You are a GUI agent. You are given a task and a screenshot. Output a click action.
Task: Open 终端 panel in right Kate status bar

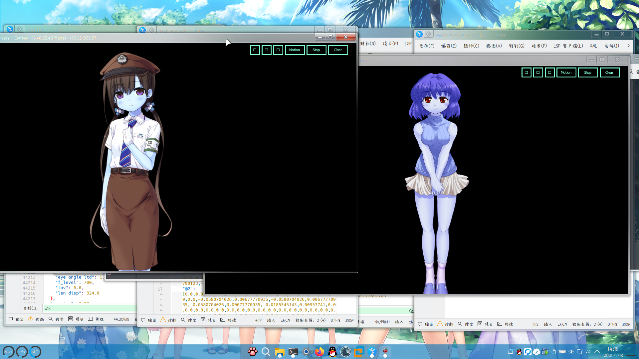click(505, 324)
